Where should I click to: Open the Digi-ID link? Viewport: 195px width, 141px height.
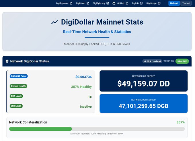pyautogui.click(x=135, y=3)
